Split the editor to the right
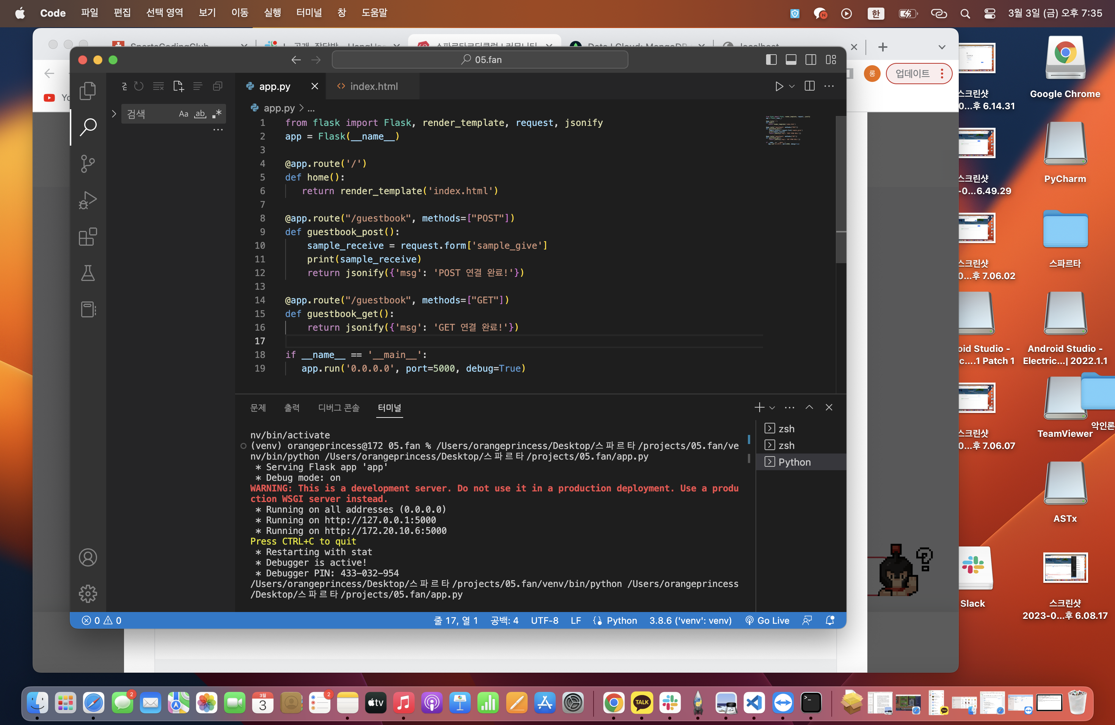1115x725 pixels. pos(810,86)
